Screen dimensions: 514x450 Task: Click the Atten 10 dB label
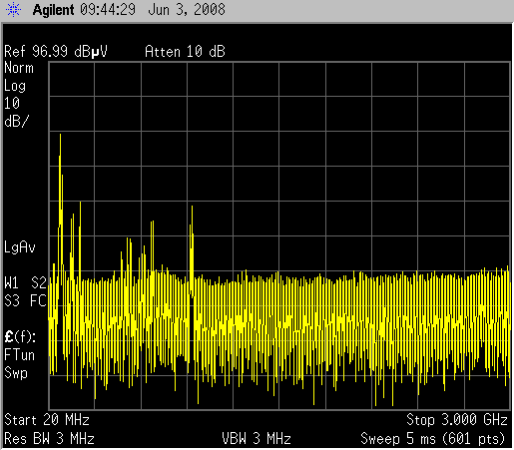point(185,52)
